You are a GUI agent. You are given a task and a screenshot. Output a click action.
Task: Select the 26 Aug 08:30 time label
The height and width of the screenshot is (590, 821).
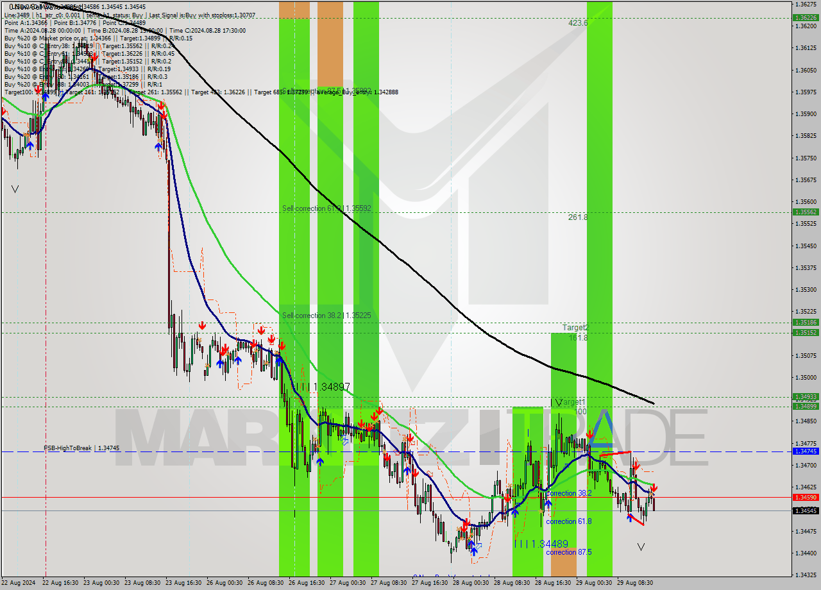pyautogui.click(x=266, y=583)
